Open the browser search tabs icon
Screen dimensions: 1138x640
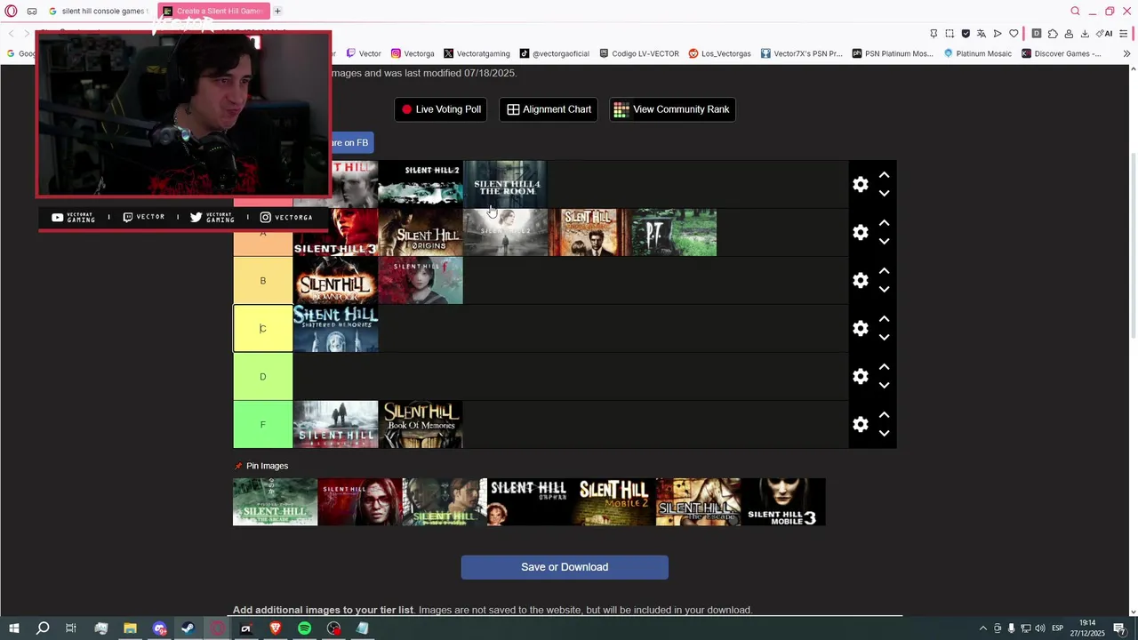click(x=1075, y=12)
